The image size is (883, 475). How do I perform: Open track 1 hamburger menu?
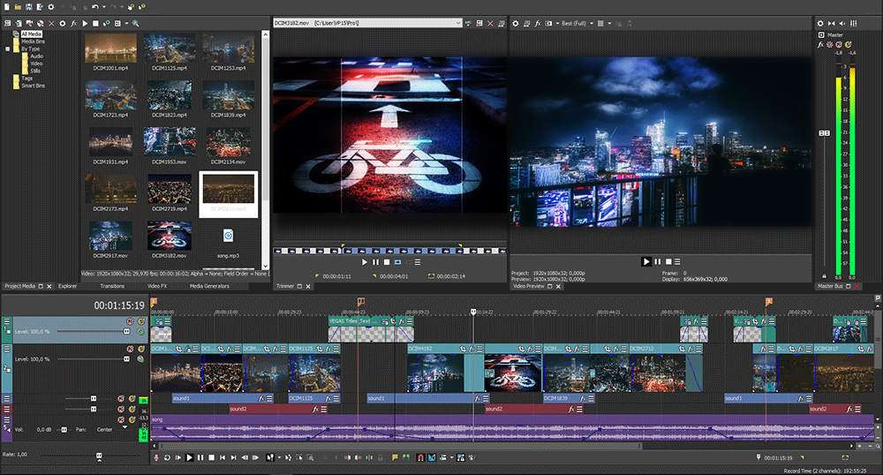point(7,321)
